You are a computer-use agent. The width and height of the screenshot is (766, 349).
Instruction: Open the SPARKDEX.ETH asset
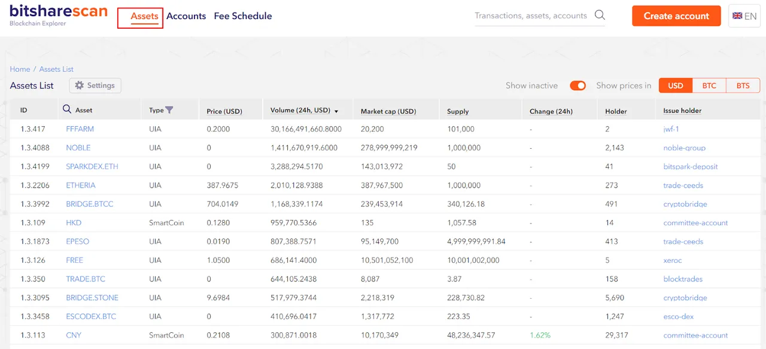click(92, 167)
